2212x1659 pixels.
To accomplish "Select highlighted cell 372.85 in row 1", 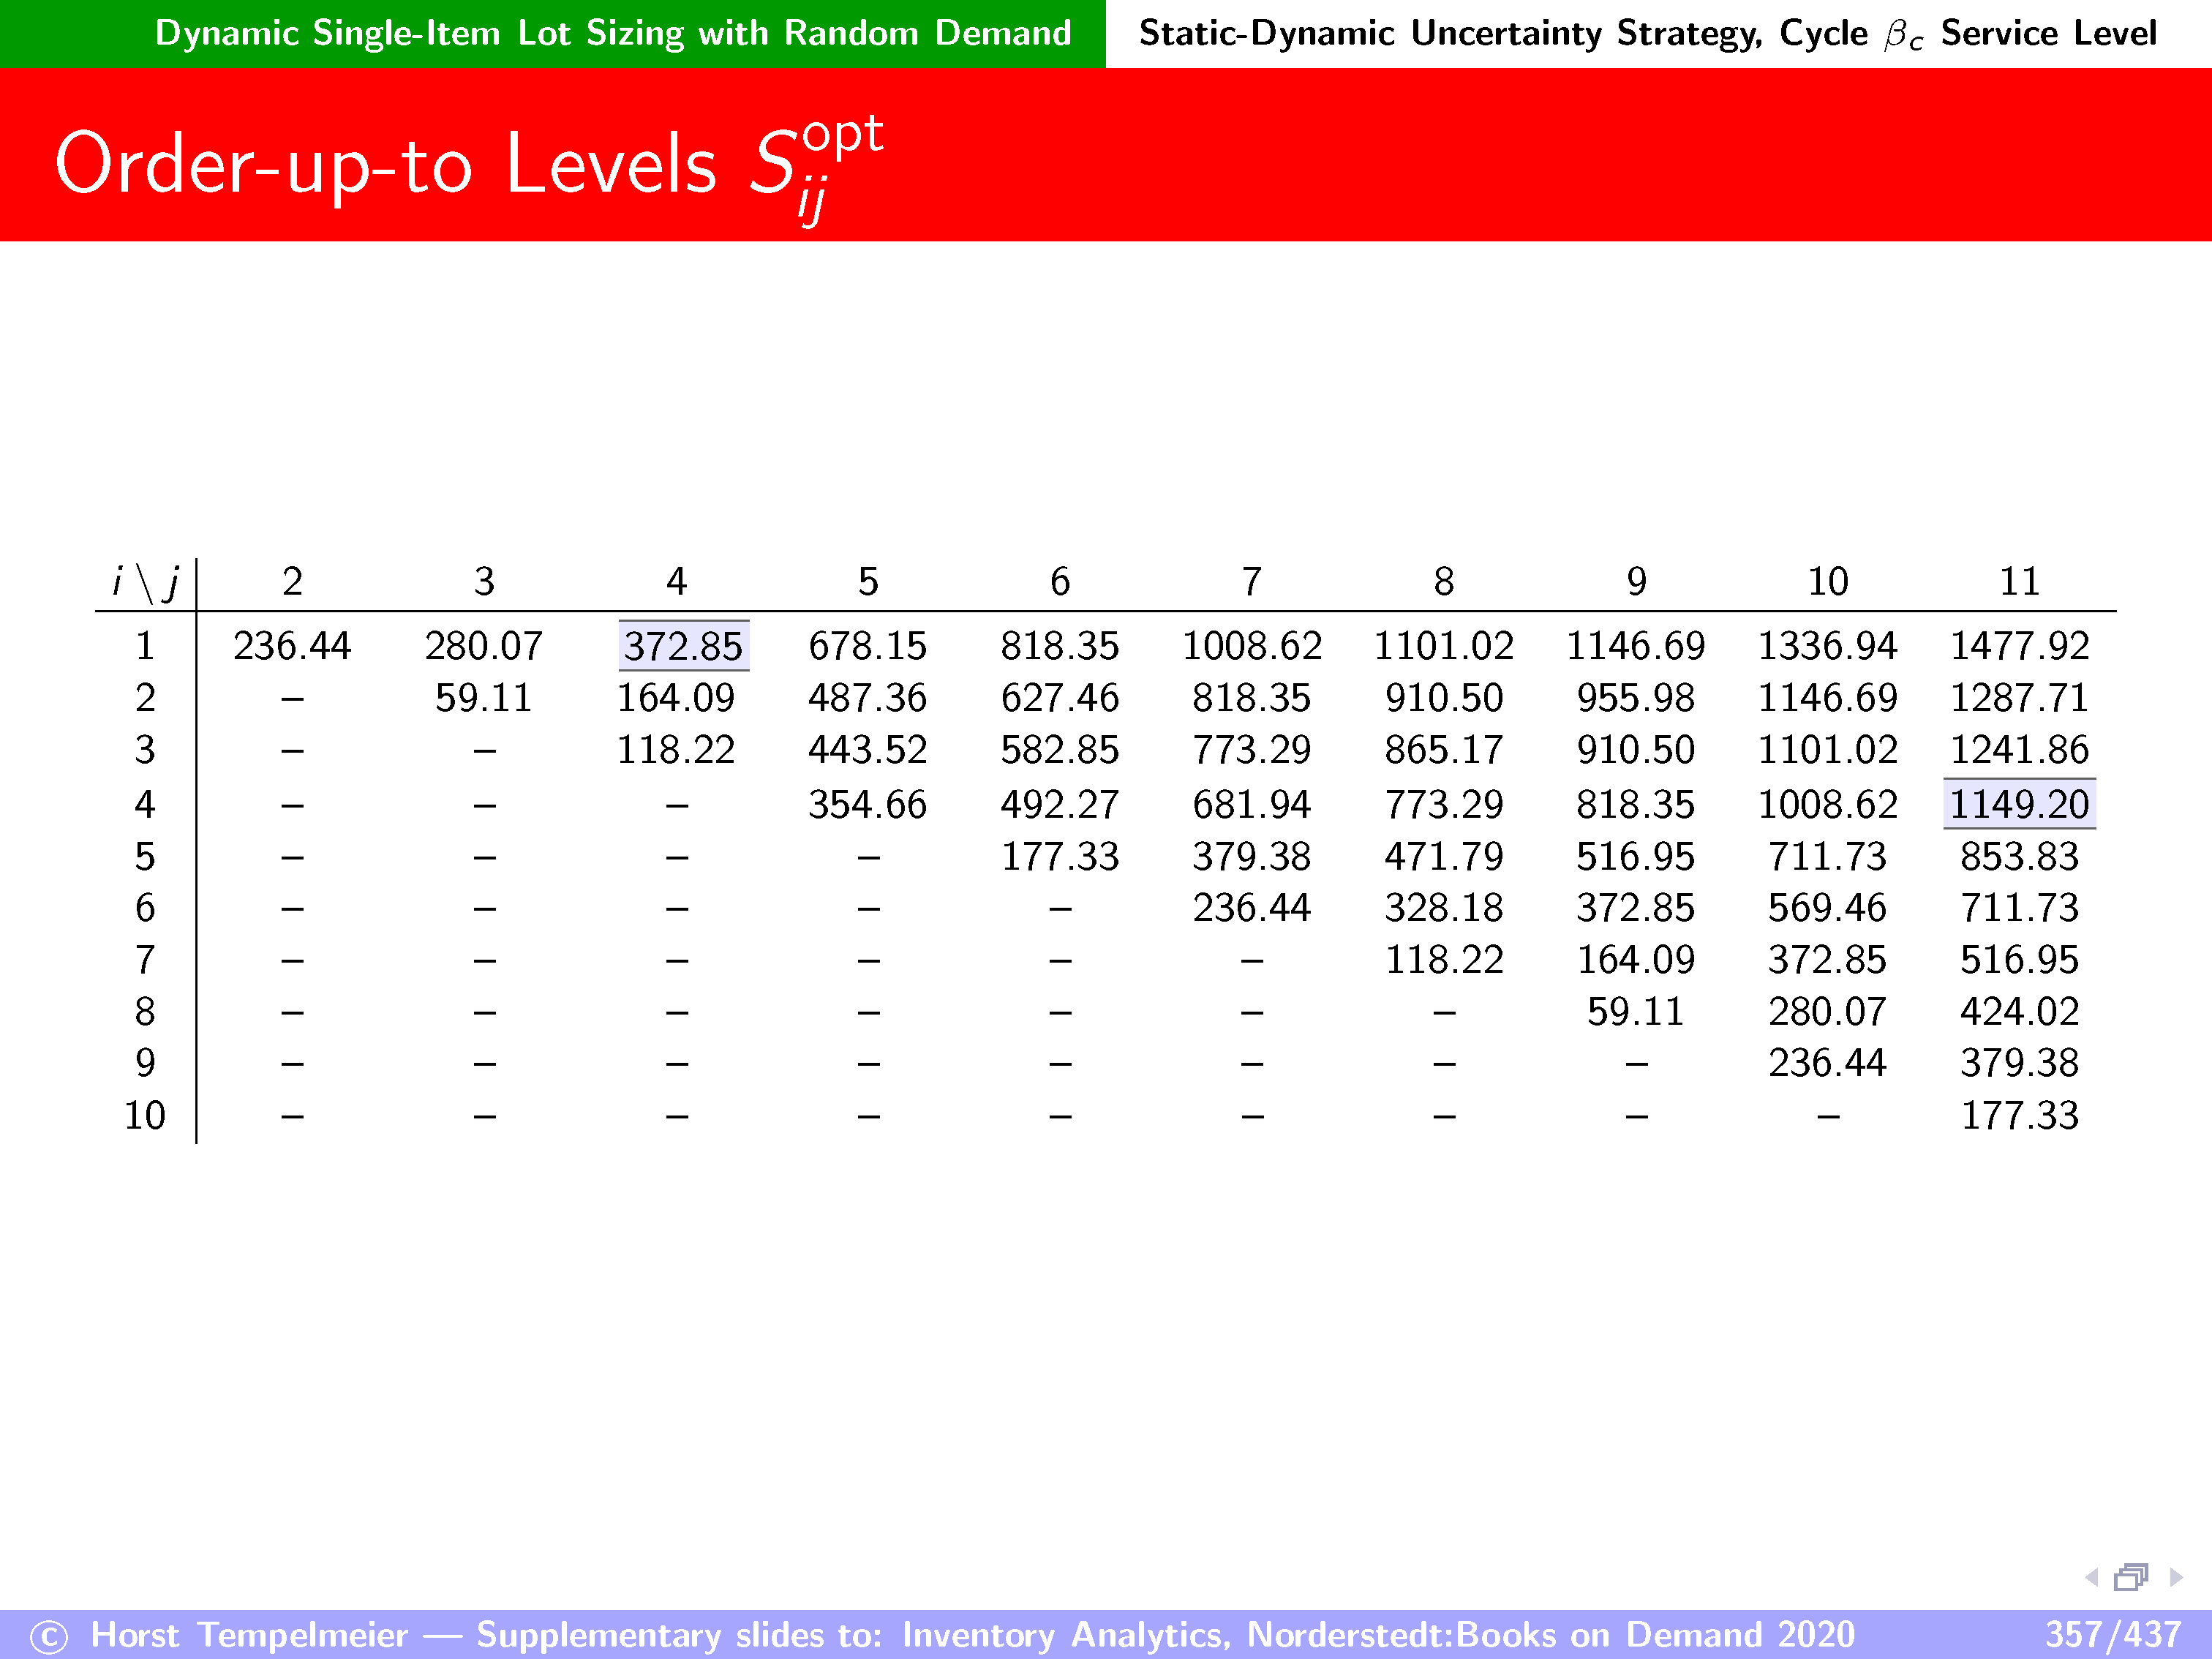I will pyautogui.click(x=683, y=646).
